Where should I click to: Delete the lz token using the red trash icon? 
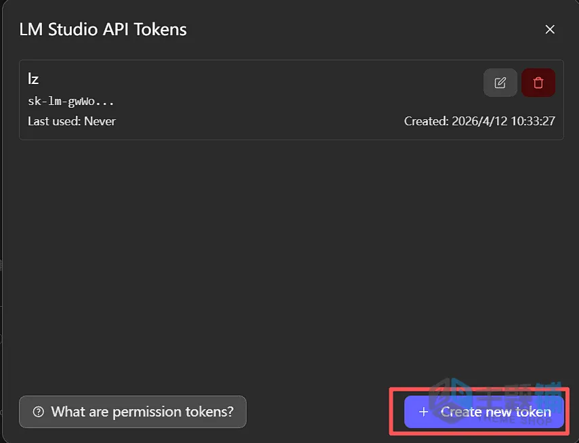538,83
